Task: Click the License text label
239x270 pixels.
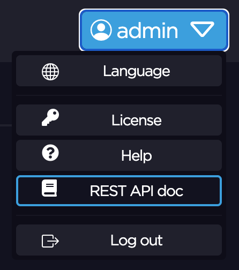Action: point(137,120)
